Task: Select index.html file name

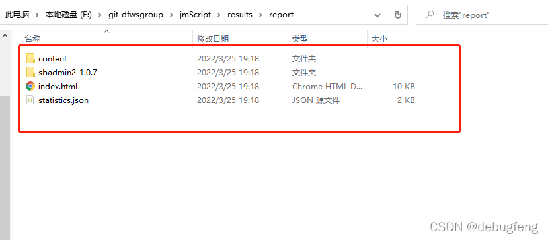Action: click(x=58, y=87)
